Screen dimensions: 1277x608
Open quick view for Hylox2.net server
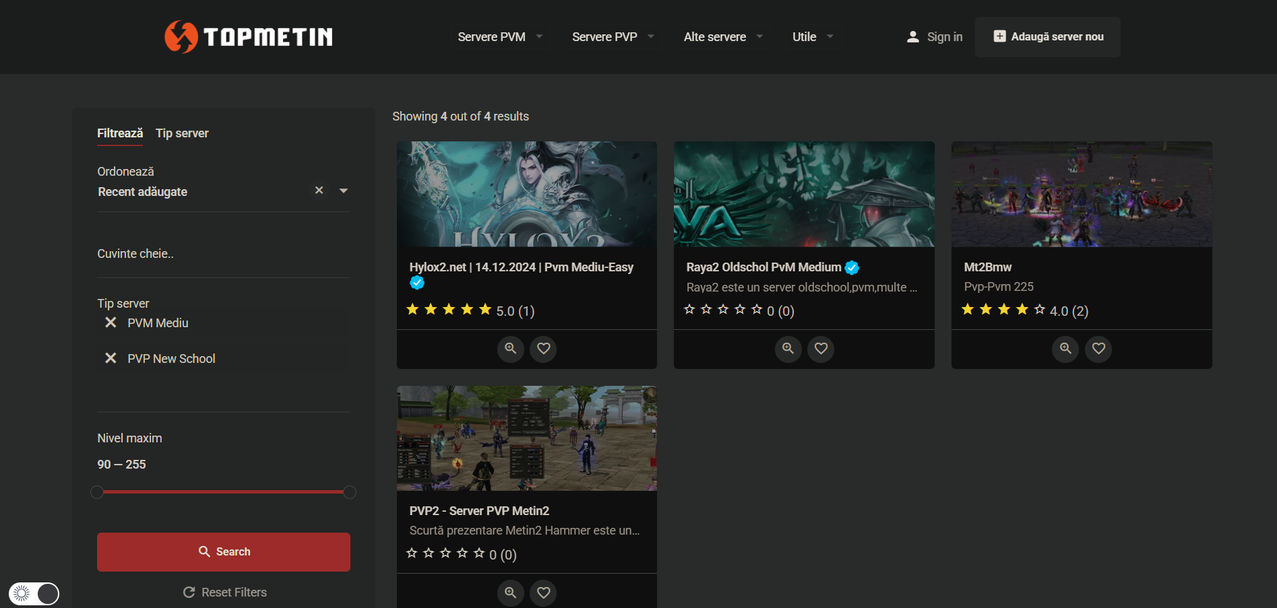click(x=510, y=349)
